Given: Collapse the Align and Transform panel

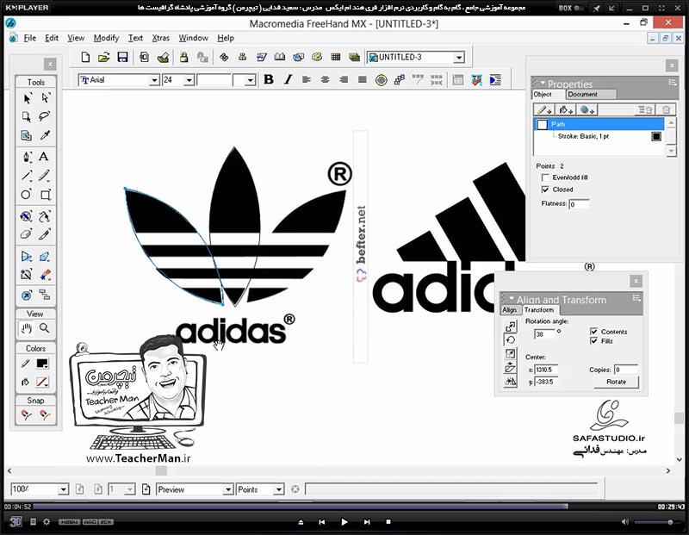Looking at the screenshot, I should click(x=512, y=298).
